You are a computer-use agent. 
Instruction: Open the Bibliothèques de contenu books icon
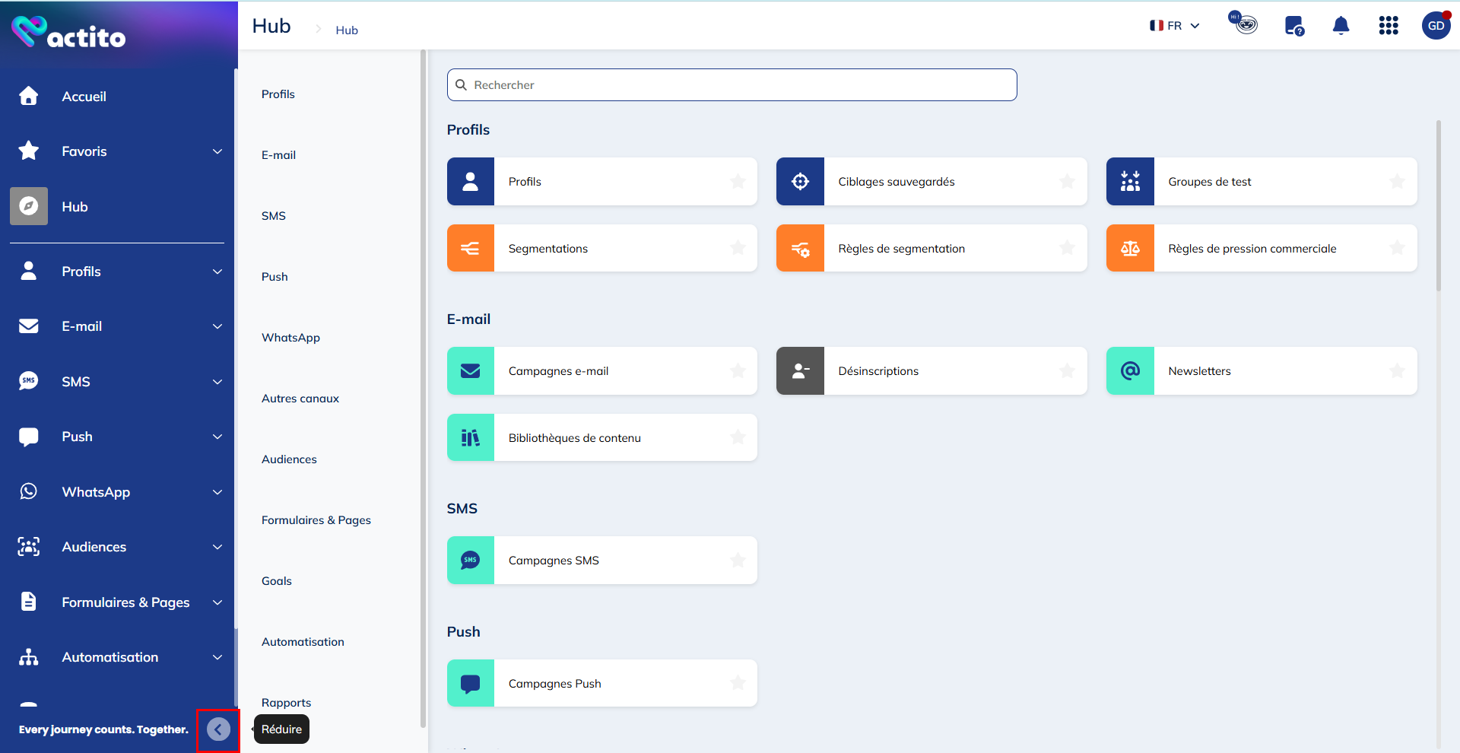(471, 438)
